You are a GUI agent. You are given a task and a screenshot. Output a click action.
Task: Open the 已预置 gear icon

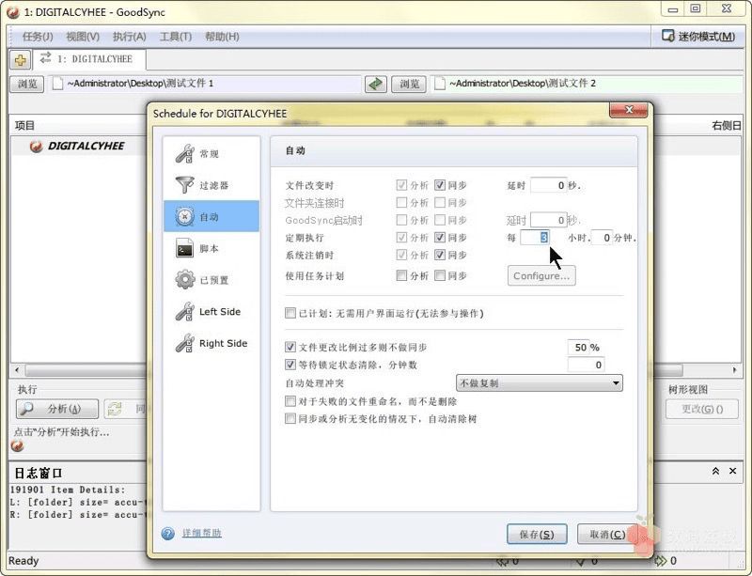(x=184, y=280)
